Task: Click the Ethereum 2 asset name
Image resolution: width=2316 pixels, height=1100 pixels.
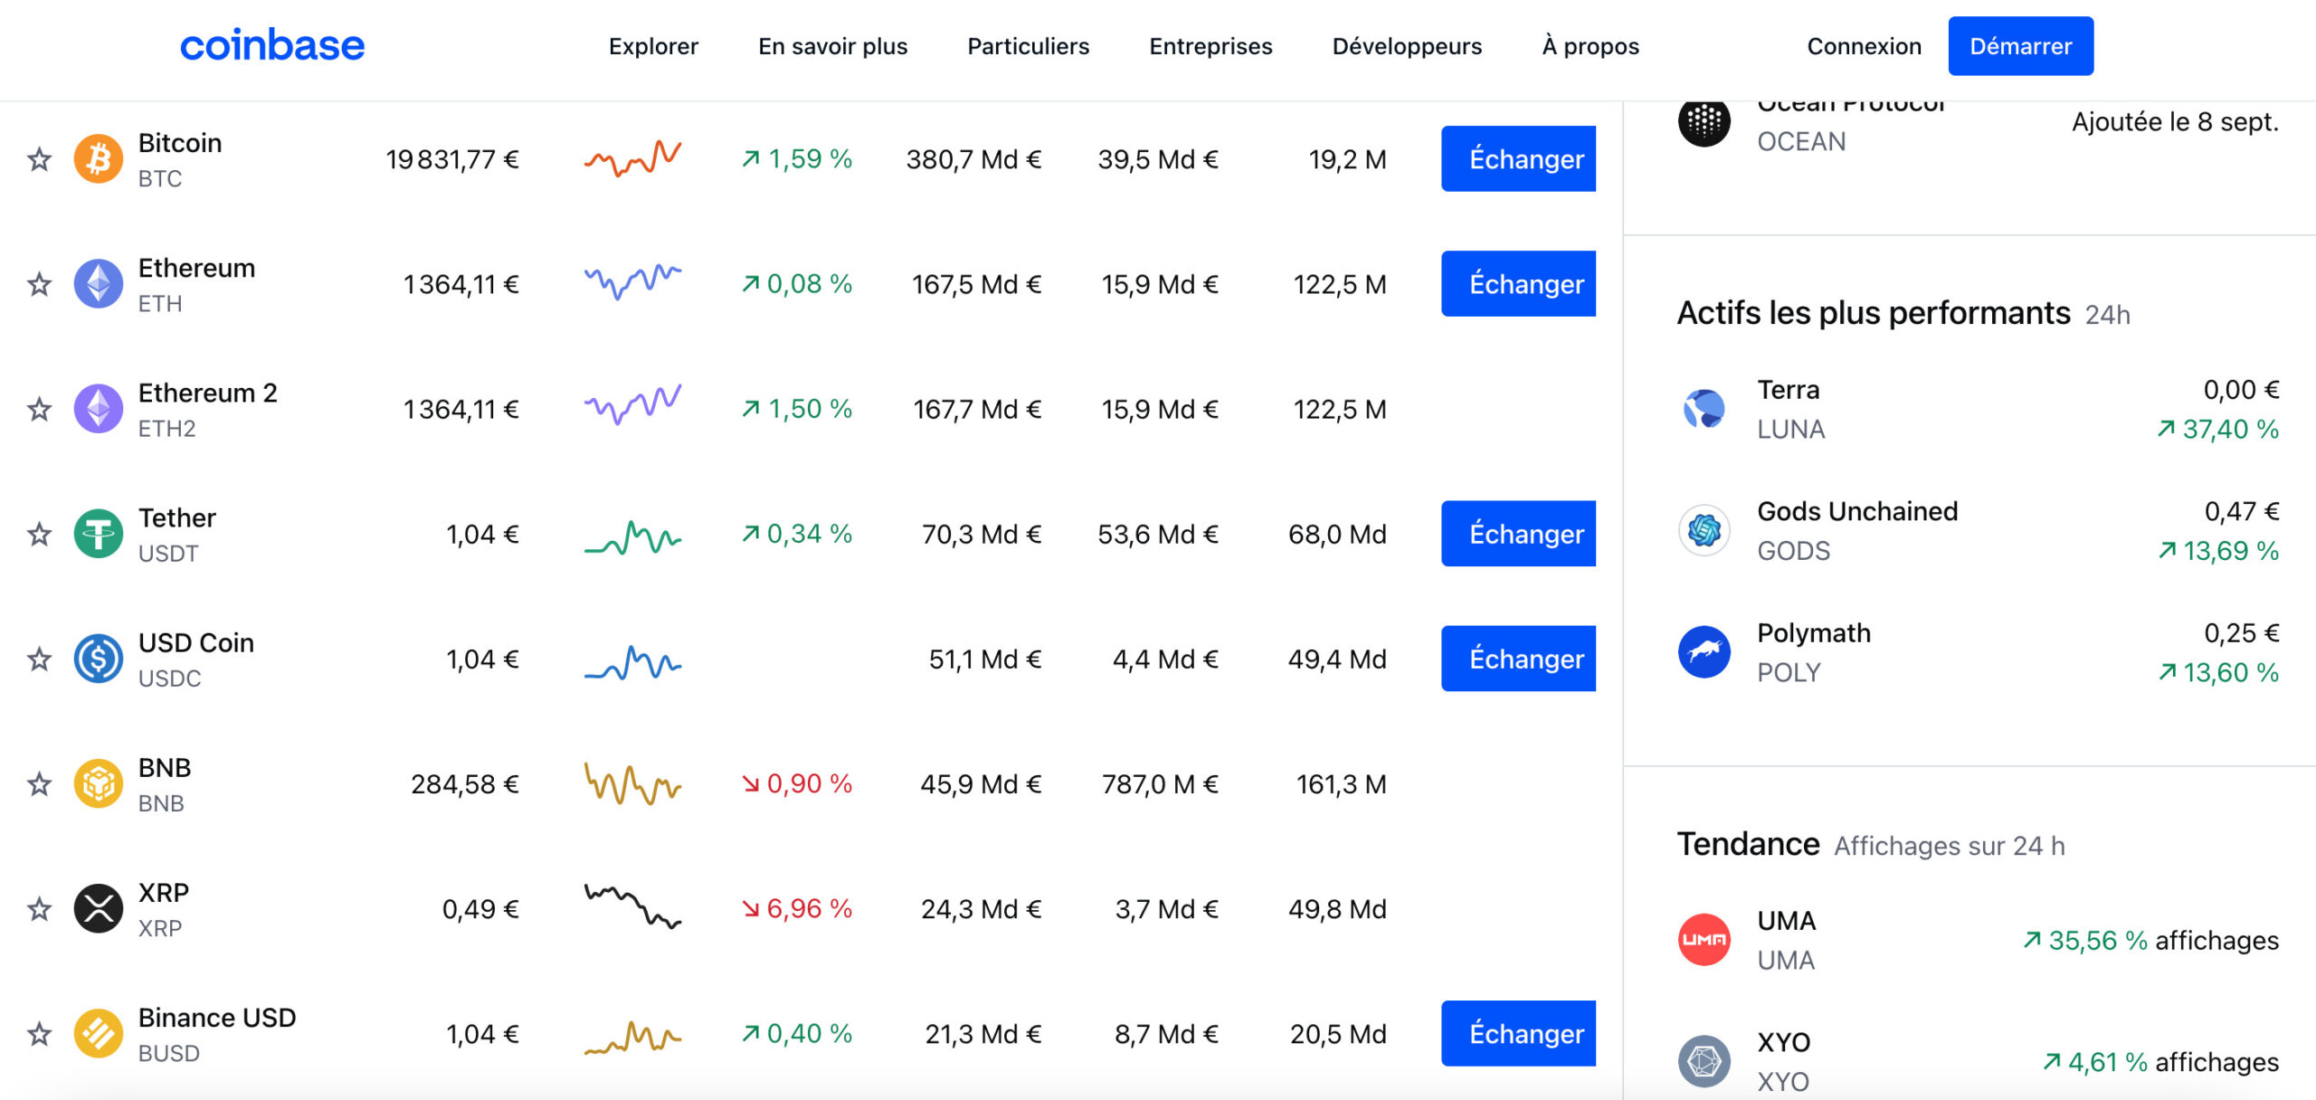Action: coord(208,393)
